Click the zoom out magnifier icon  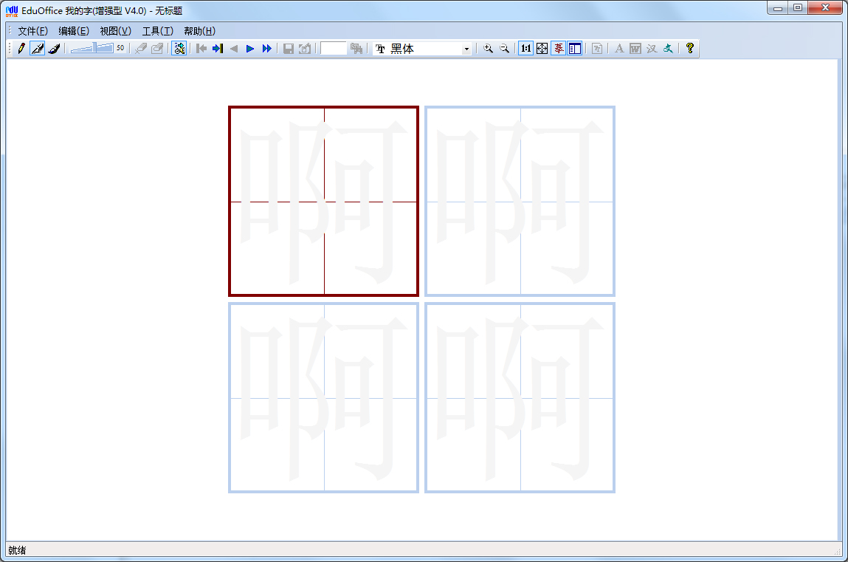[x=504, y=48]
